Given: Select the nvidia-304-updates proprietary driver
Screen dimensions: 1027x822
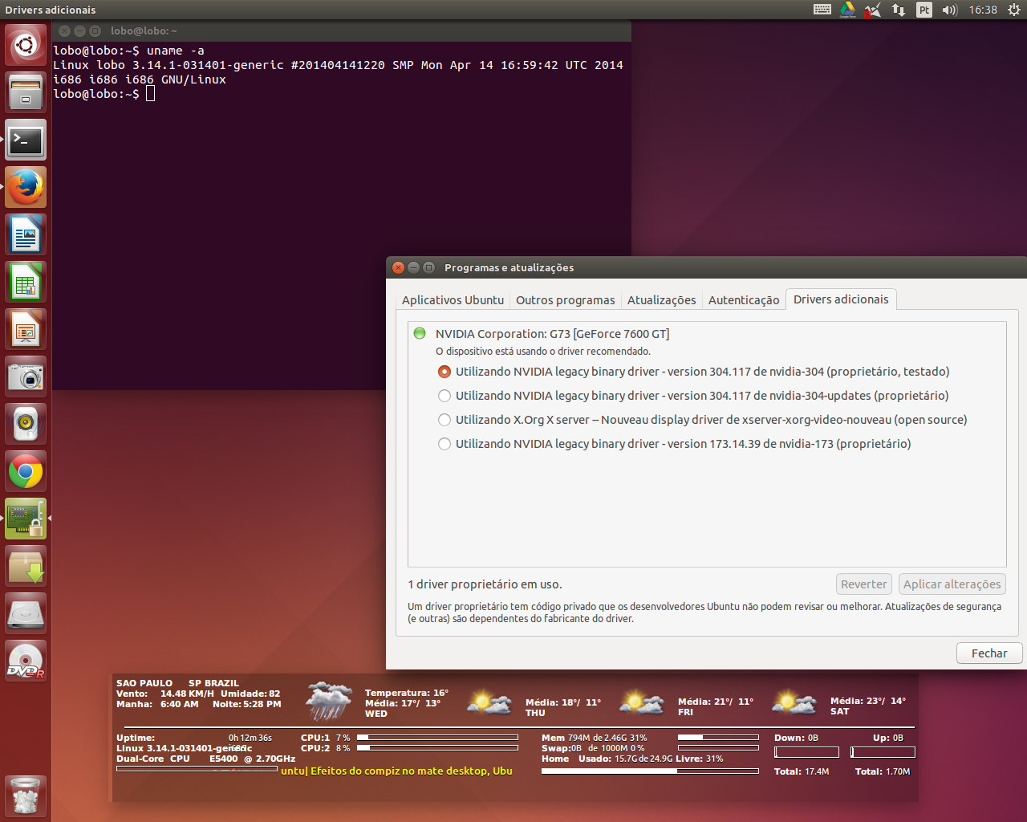Looking at the screenshot, I should point(444,395).
